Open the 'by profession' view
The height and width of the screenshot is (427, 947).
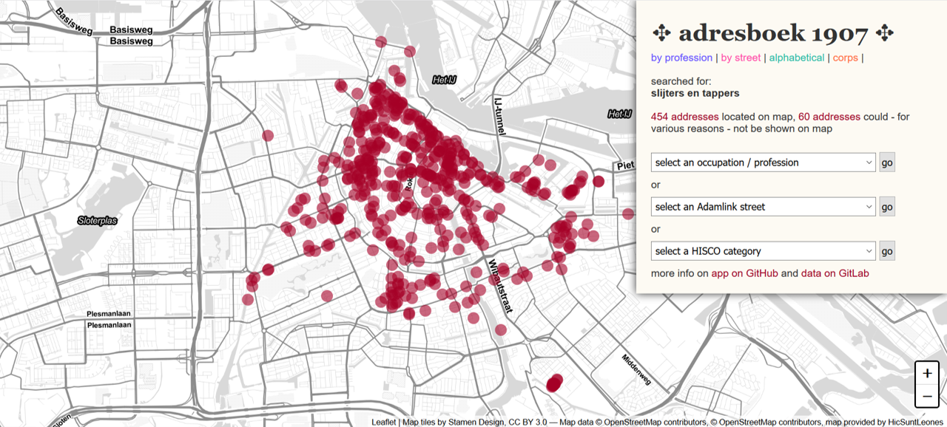coord(681,58)
